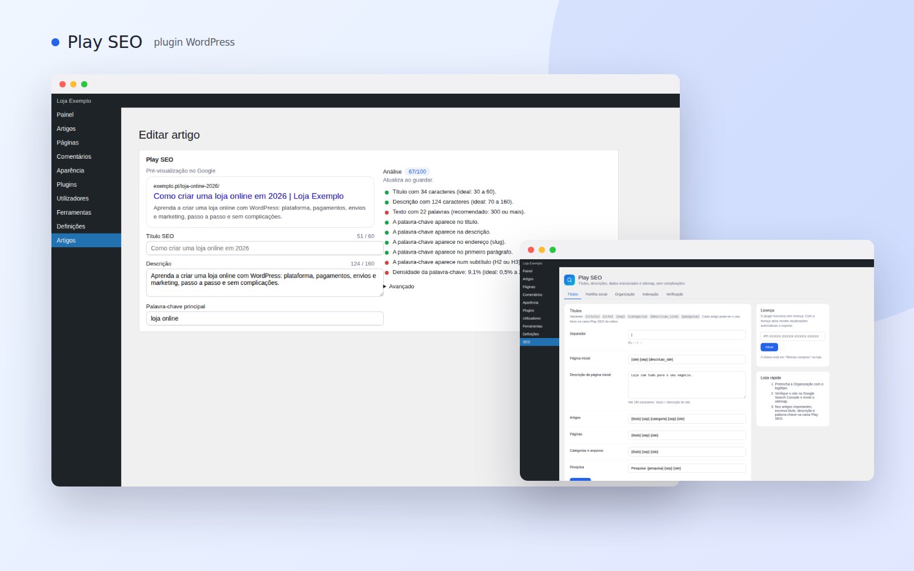Edit the Artigos title template field
This screenshot has width=914, height=571.
pos(687,419)
